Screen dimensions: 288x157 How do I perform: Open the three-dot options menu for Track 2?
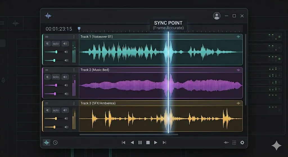(x=74, y=70)
